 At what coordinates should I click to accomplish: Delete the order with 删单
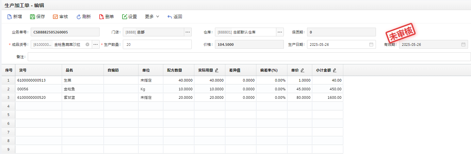[102, 17]
